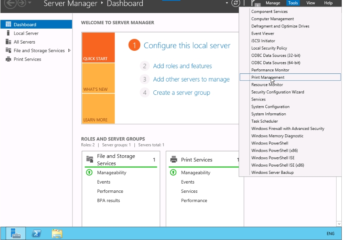
Task: Open the notifications flag
Action: tap(255, 3)
